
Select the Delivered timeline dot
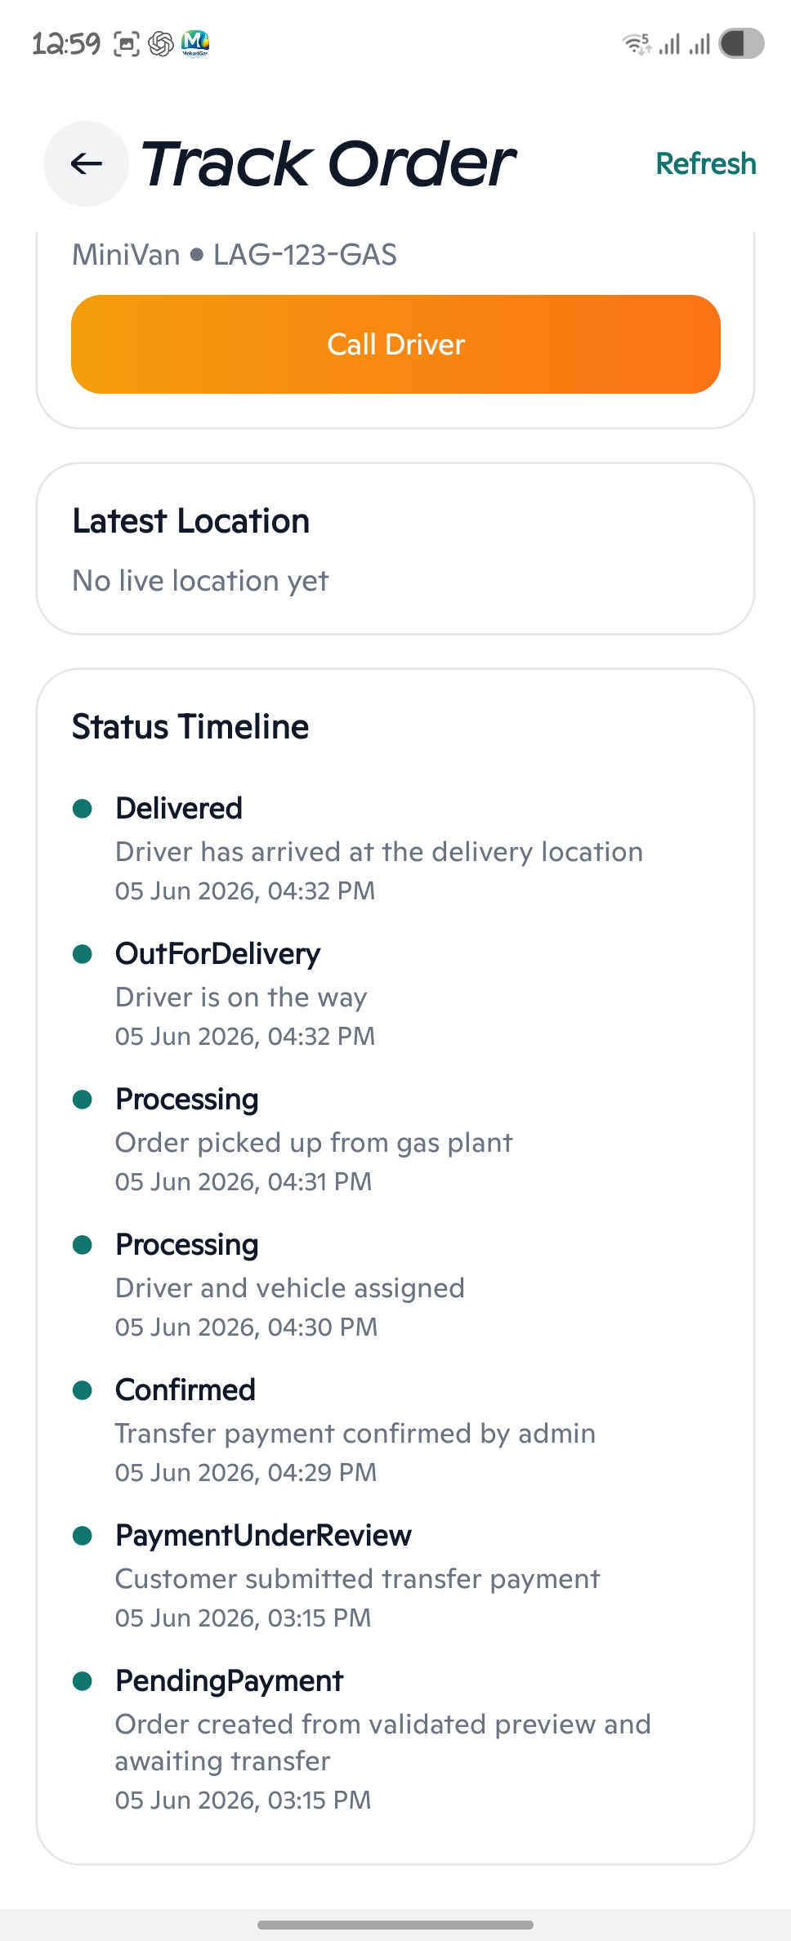[x=83, y=809]
